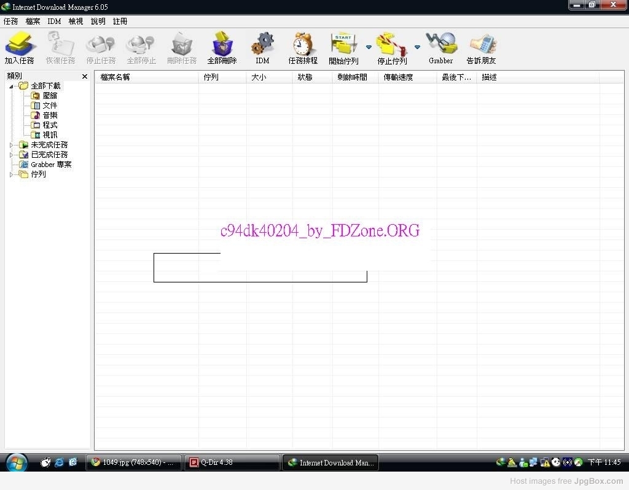Open the 任務 menu
Image resolution: width=629 pixels, height=490 pixels.
click(x=10, y=21)
